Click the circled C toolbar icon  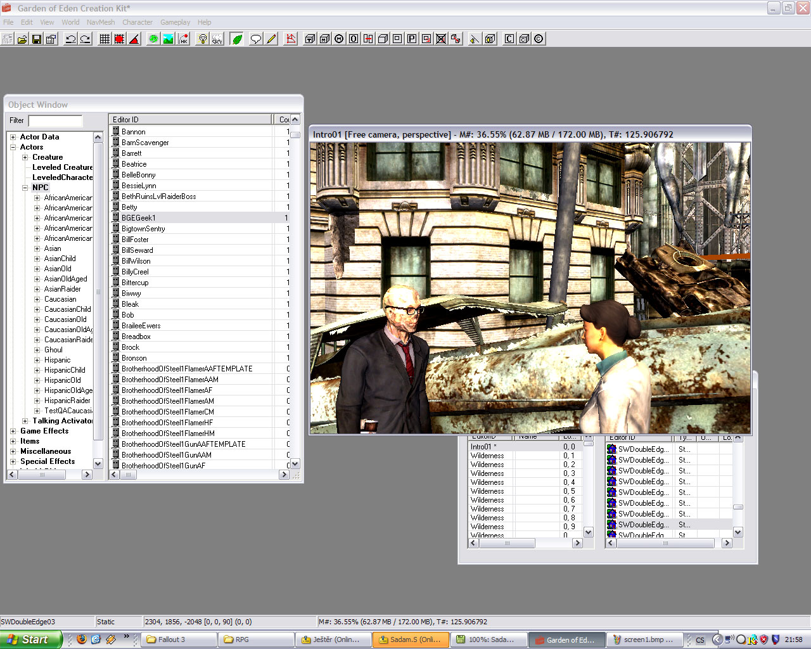pyautogui.click(x=539, y=39)
